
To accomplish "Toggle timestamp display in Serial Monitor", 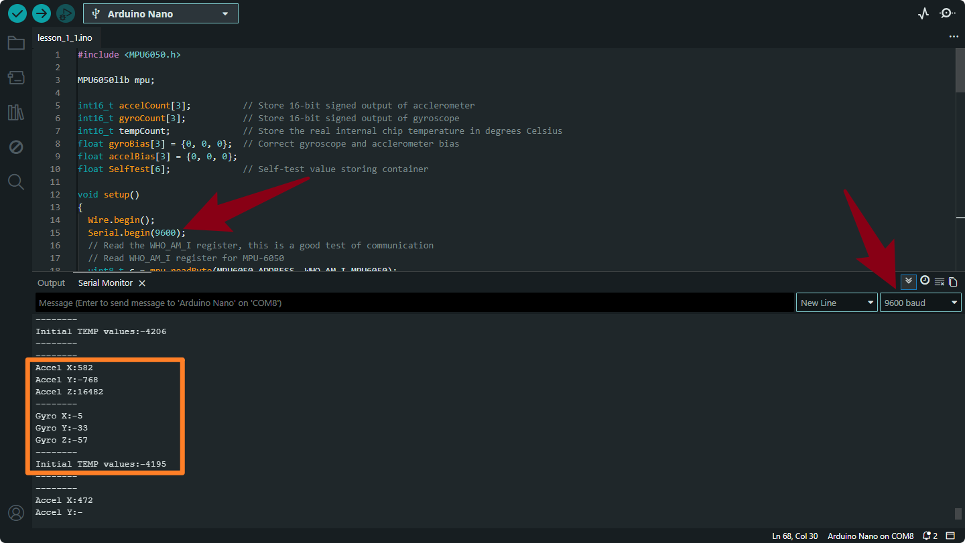I will 925,281.
